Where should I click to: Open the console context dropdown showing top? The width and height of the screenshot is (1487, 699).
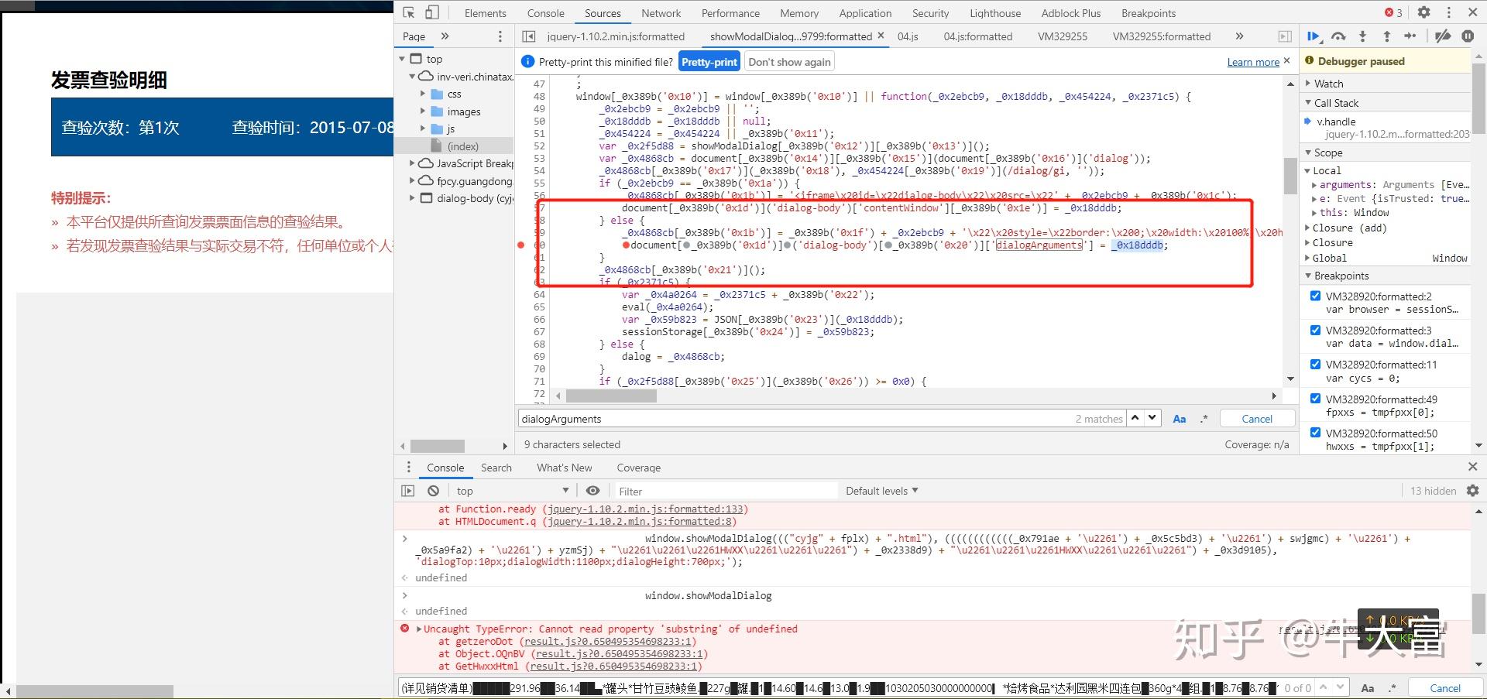tap(512, 491)
